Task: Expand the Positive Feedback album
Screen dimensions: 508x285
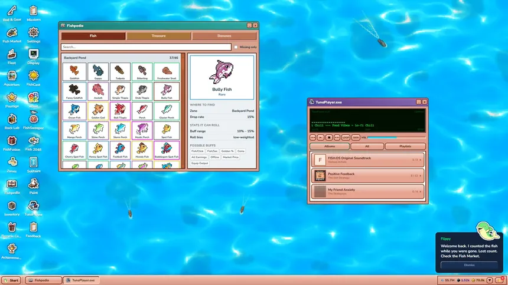Action: pyautogui.click(x=368, y=175)
